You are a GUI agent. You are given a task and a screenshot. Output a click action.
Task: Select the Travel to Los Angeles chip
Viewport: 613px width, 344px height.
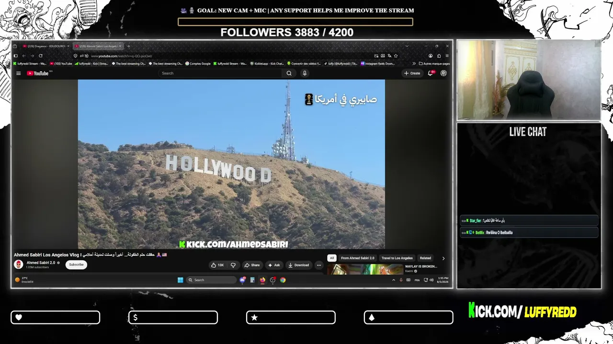[x=397, y=258]
